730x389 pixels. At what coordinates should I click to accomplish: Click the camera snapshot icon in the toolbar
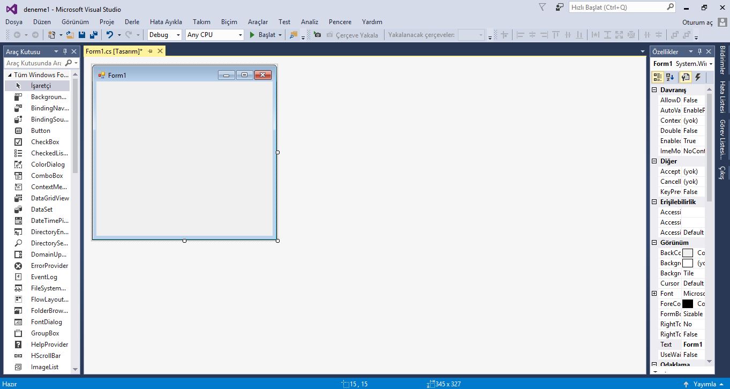pos(318,35)
